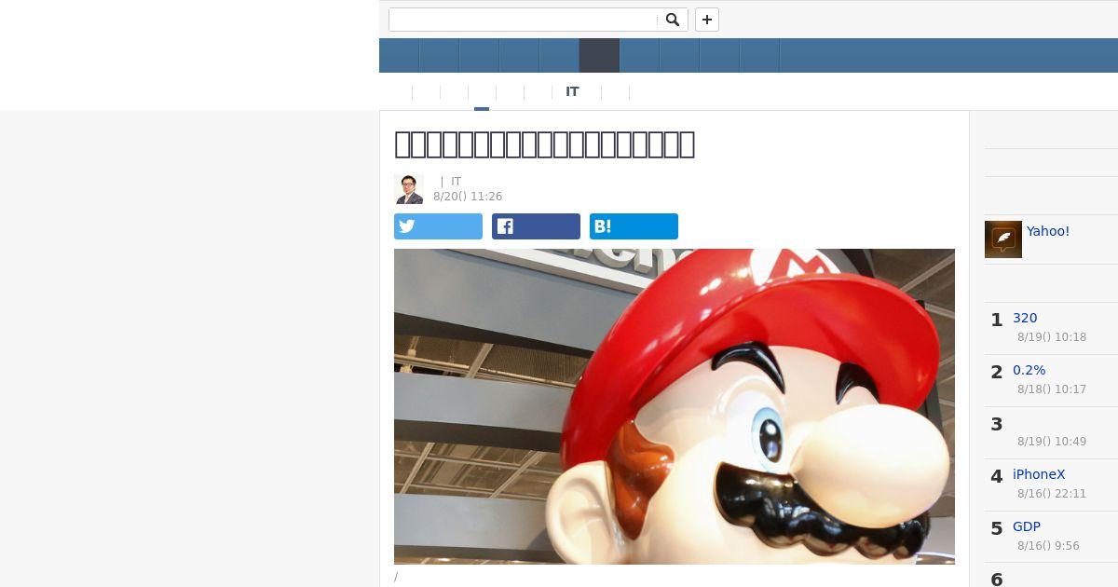
Task: Open ranking article titled iPhoneX
Action: [1039, 474]
